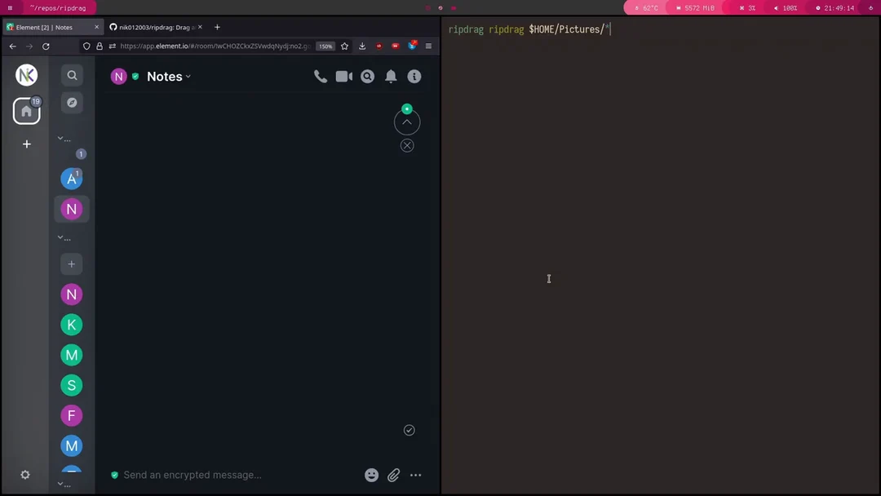Collapse the upper room list section
The height and width of the screenshot is (496, 881).
click(61, 138)
